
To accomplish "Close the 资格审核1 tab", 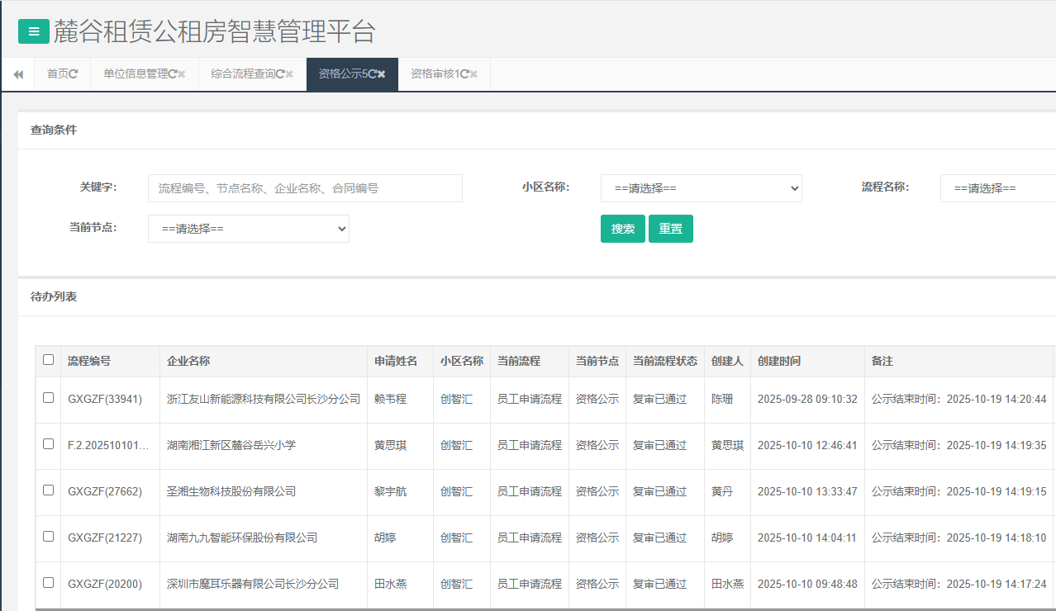I will [x=474, y=74].
